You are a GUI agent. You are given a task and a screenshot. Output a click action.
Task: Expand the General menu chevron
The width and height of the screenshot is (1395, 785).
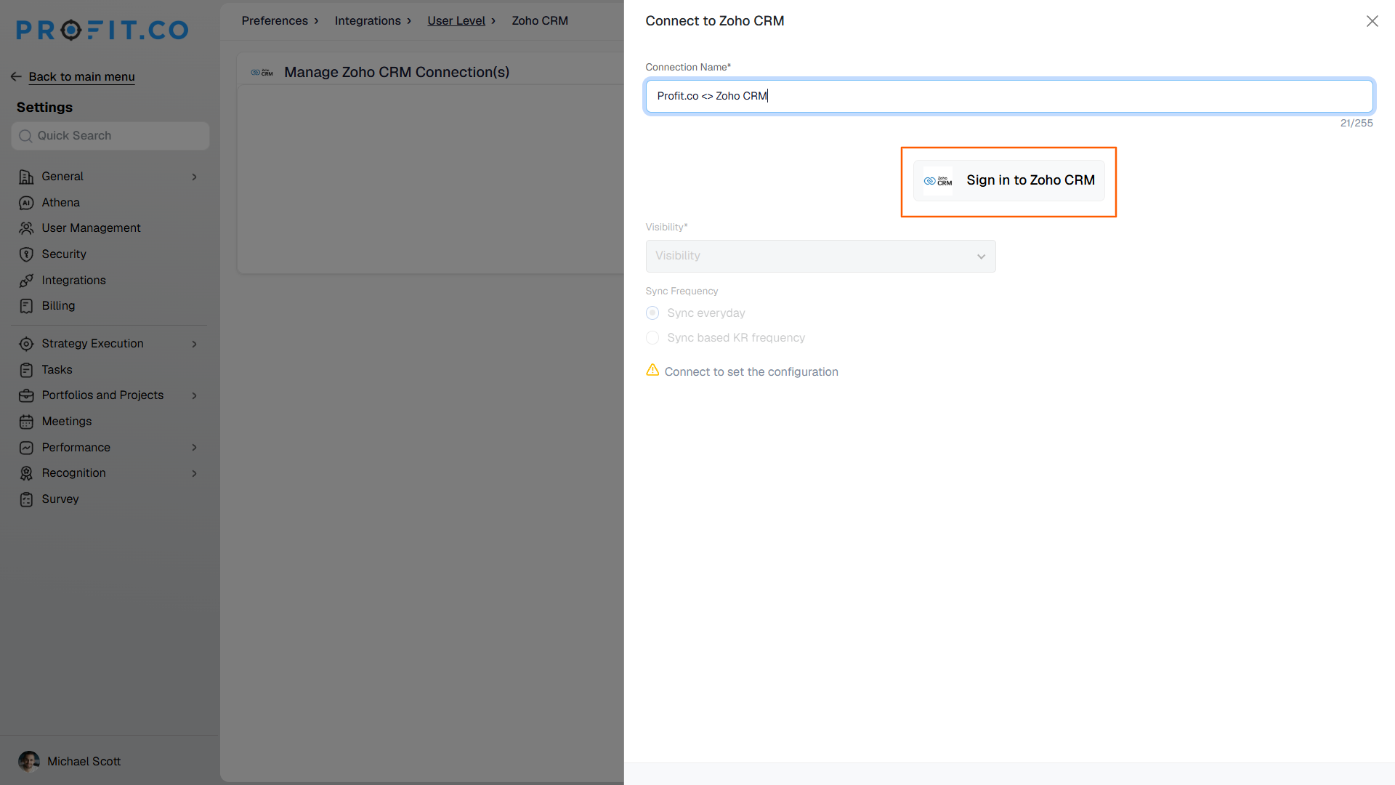[194, 177]
